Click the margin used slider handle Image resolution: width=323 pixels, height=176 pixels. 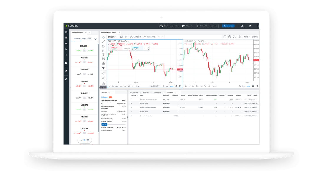[x=104, y=124]
